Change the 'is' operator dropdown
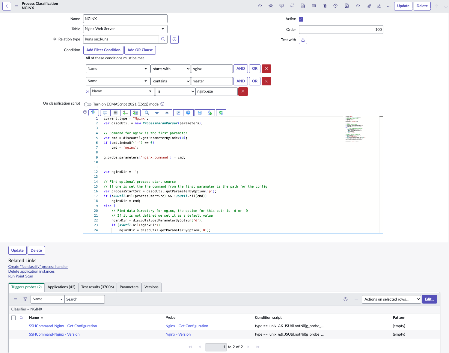The height and width of the screenshot is (353, 449). tap(175, 91)
